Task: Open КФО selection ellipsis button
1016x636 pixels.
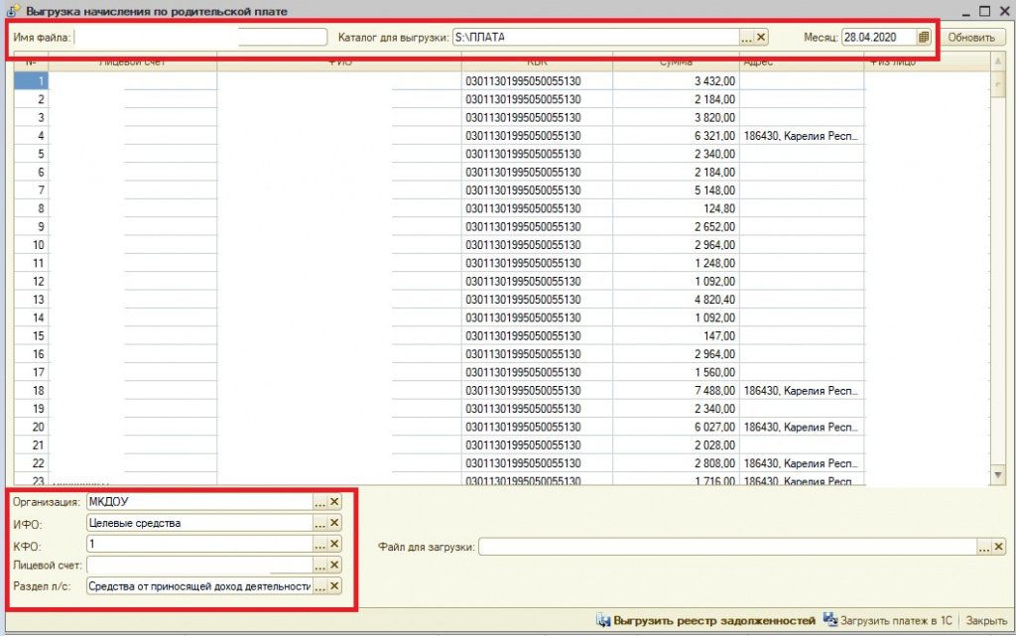Action: coord(320,544)
